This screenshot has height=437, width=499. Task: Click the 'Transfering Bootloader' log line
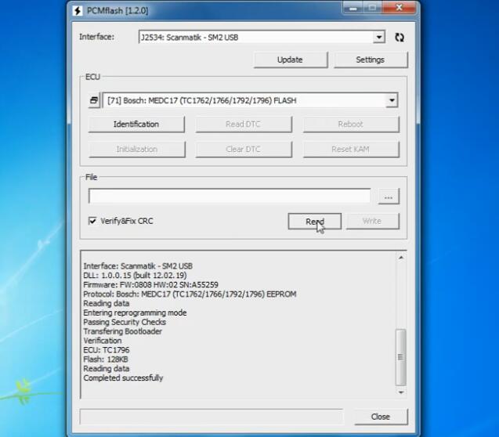[122, 331]
